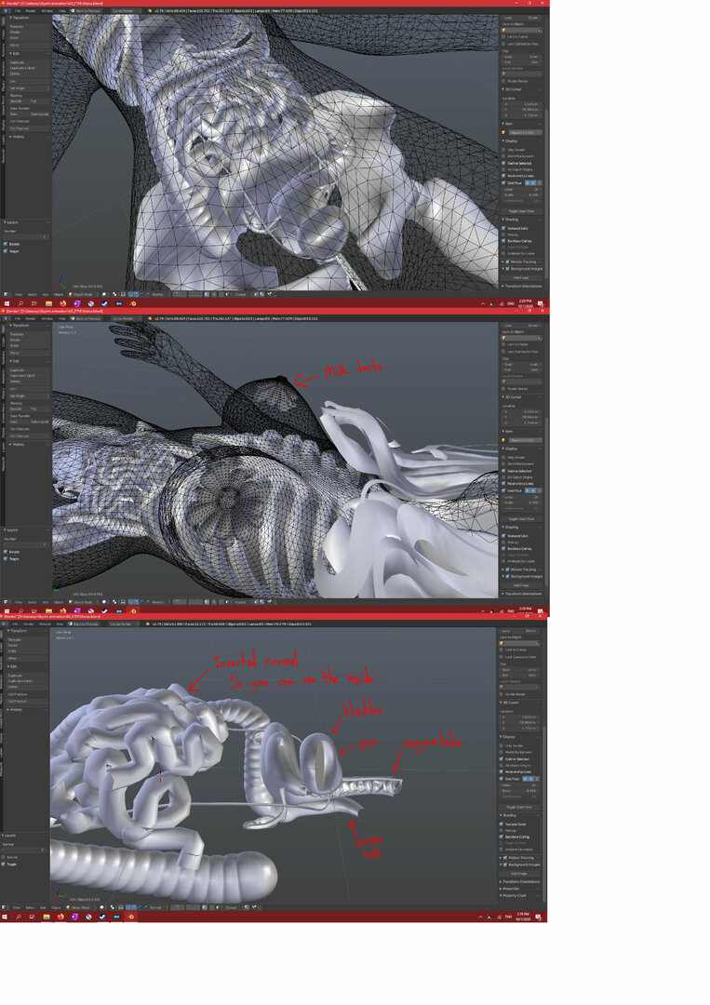The height and width of the screenshot is (1005, 710).
Task: Click the 3D manipulator icon in the top screenshot's header
Action: click(x=130, y=295)
